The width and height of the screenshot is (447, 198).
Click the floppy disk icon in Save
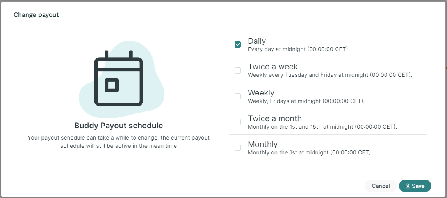tap(408, 186)
